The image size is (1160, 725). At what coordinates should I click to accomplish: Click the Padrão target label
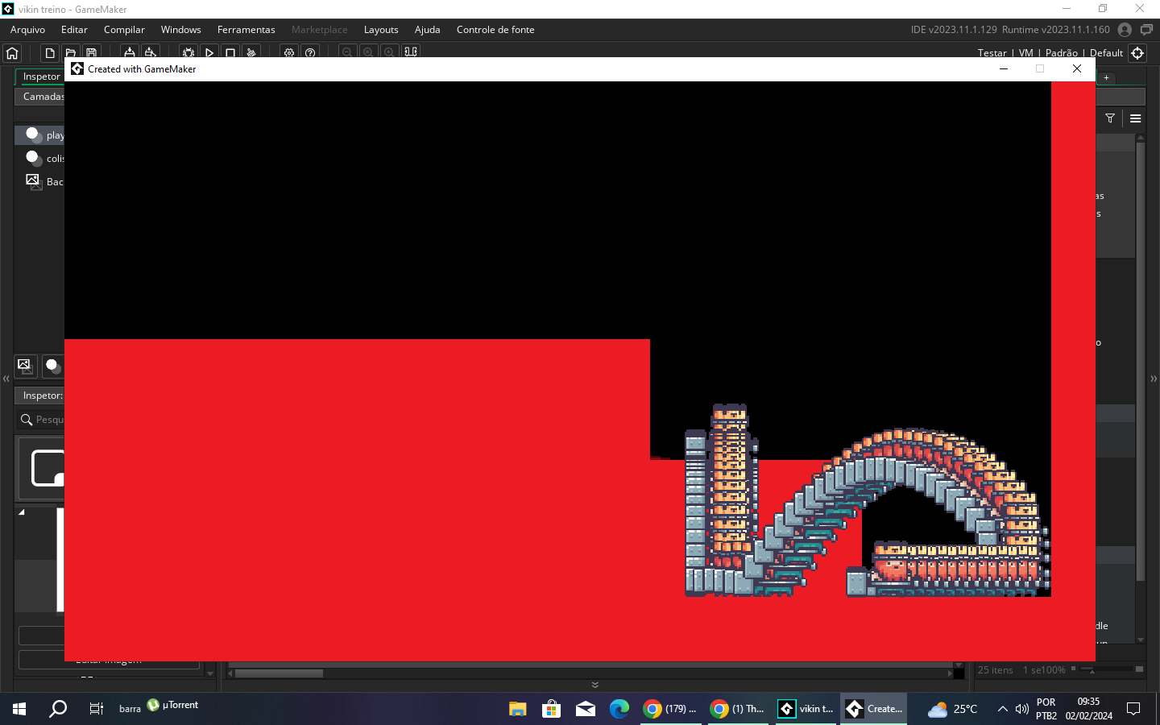pos(1061,53)
